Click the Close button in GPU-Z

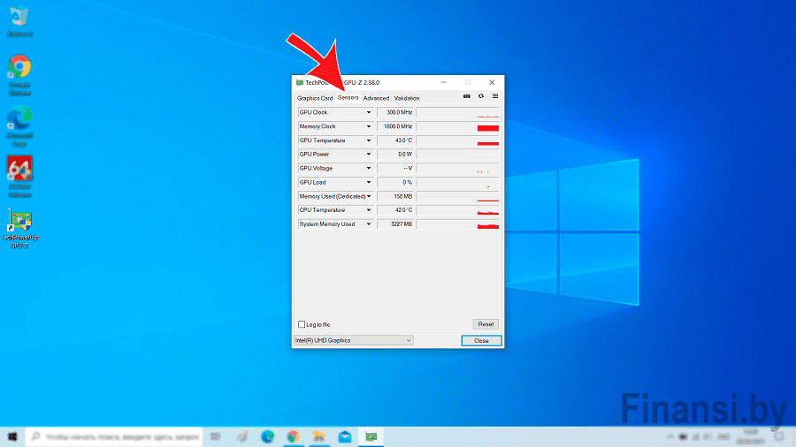[x=481, y=341]
